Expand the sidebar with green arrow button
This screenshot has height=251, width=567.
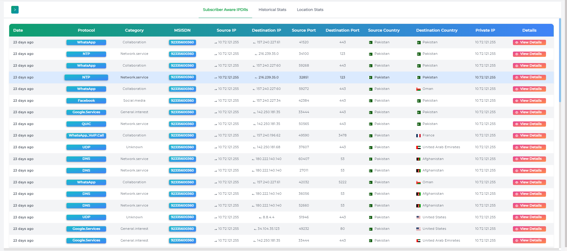tap(15, 10)
